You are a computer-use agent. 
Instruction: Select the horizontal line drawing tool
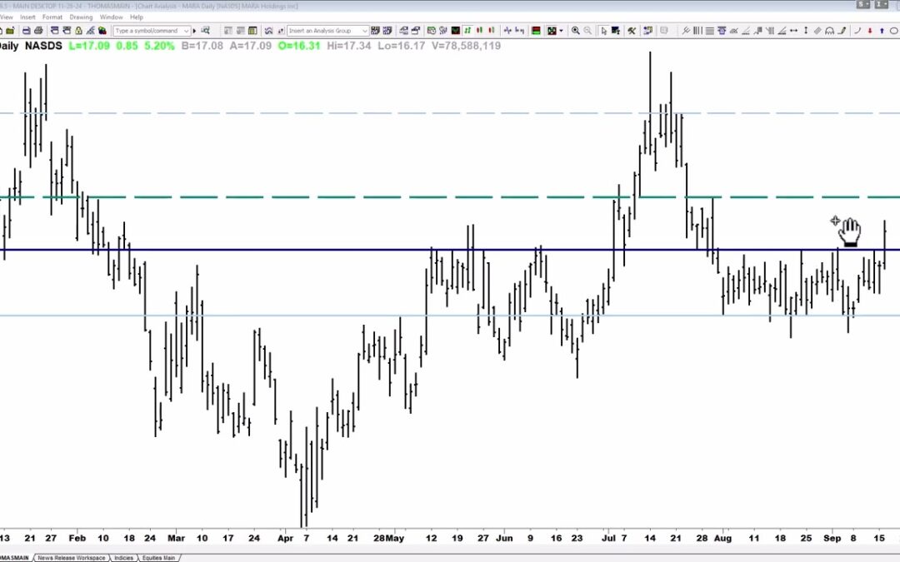709,31
